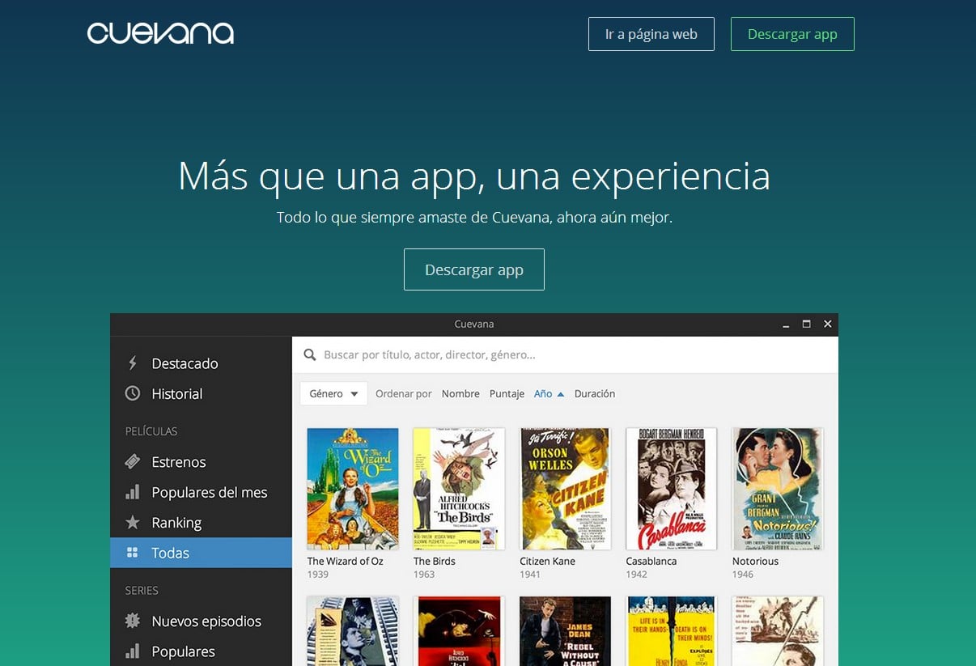Click 'Citizen Kane' title text
The height and width of the screenshot is (666, 976).
pyautogui.click(x=547, y=561)
